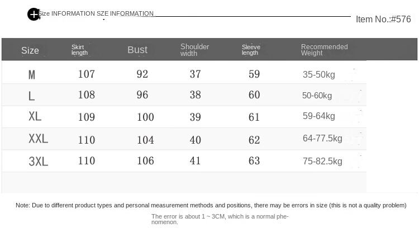Select the skirt length 107 cell
Image resolution: width=419 pixels, height=237 pixels.
tap(87, 74)
